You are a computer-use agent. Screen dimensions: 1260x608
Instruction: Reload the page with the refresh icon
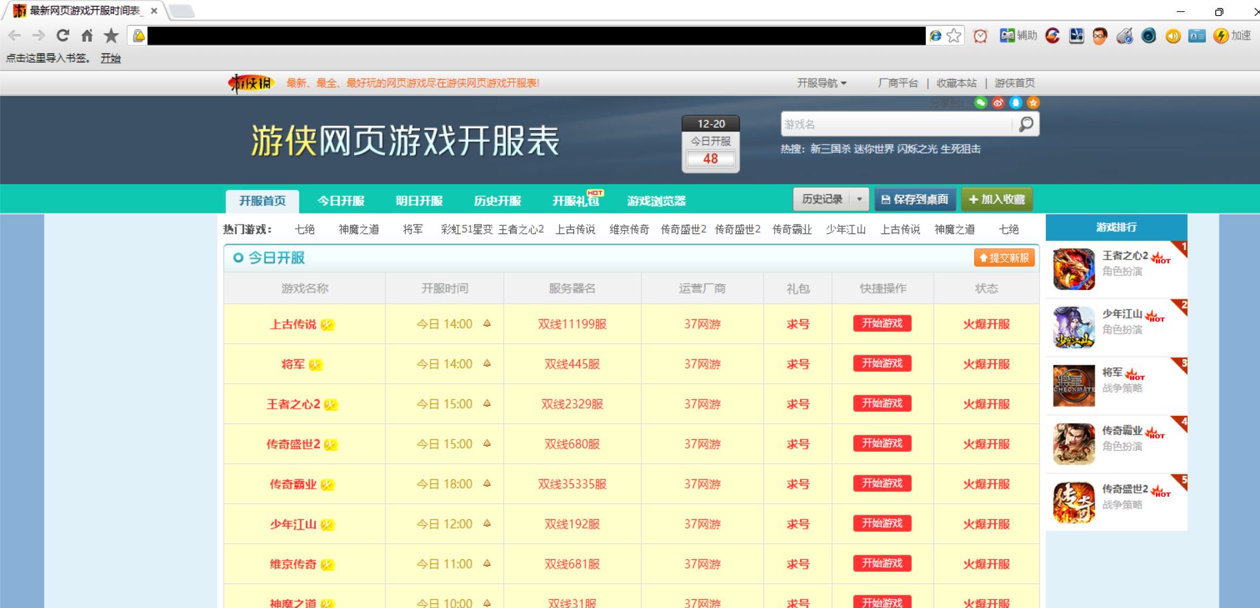[63, 35]
